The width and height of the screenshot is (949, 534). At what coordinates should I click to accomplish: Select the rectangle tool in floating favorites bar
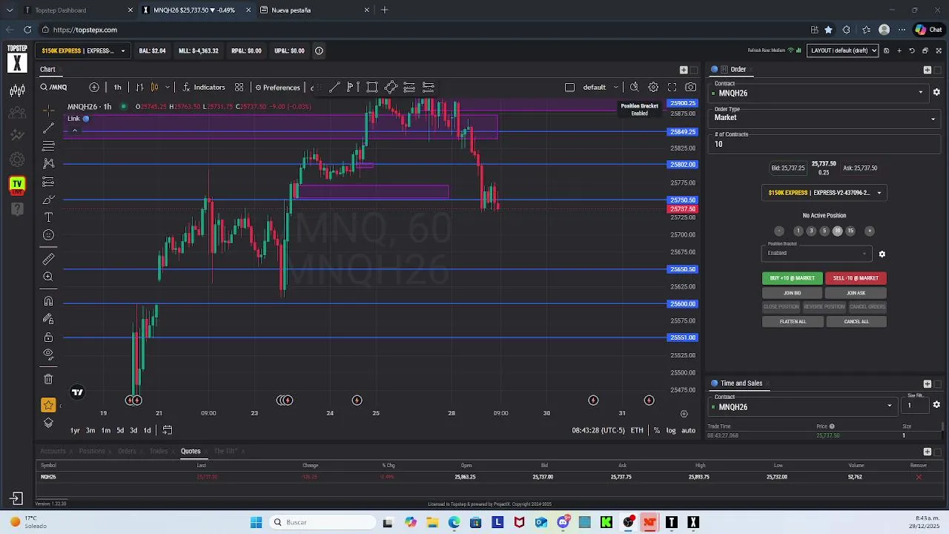372,87
